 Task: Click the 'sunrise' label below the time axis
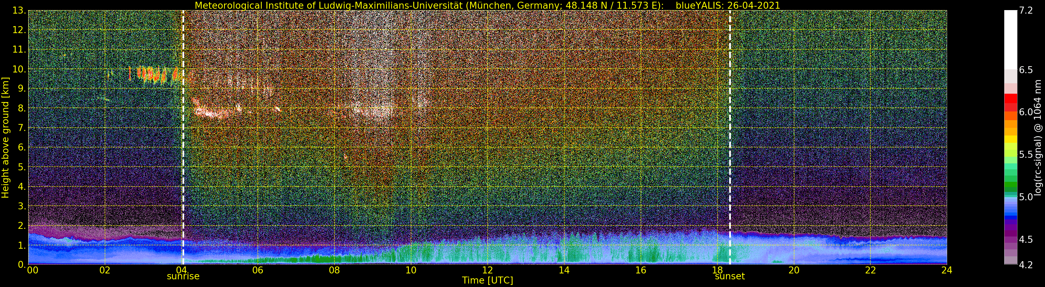pos(183,277)
